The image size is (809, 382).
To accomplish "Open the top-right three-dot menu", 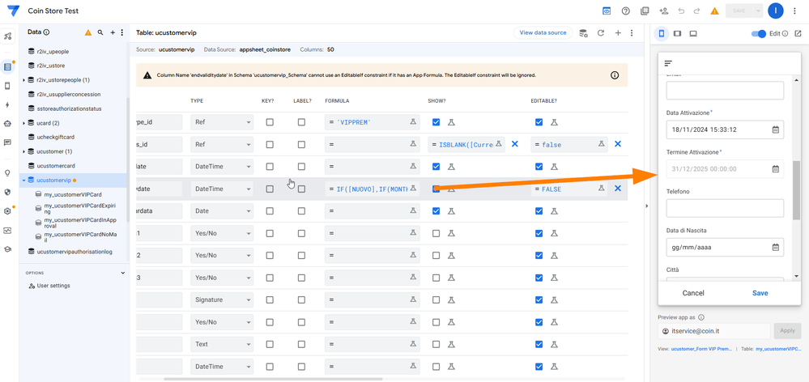I will pos(794,11).
